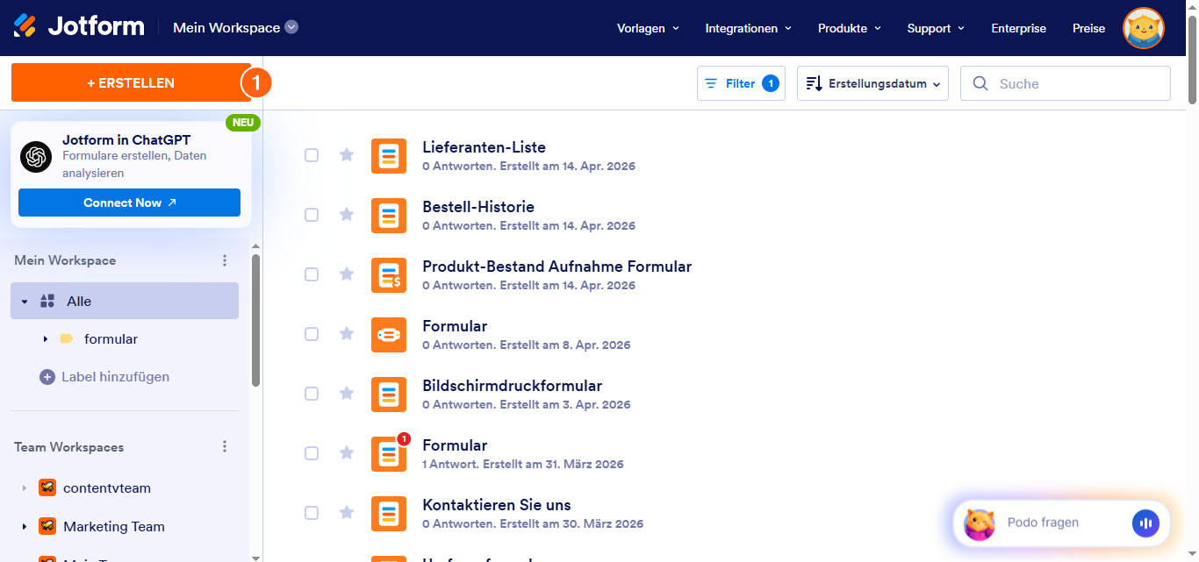The height and width of the screenshot is (562, 1199).
Task: Click the Jotform logo
Action: [x=79, y=25]
